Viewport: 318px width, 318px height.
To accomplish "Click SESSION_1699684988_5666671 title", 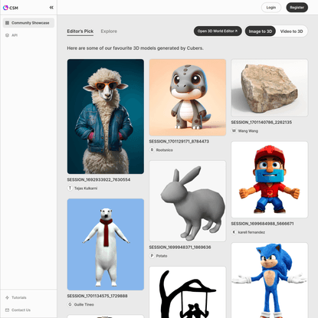I will (x=262, y=224).
